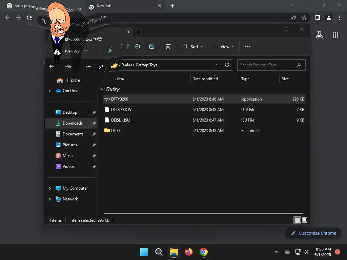This screenshot has width=347, height=260.
Task: Sort by the Type column header
Action: click(259, 79)
